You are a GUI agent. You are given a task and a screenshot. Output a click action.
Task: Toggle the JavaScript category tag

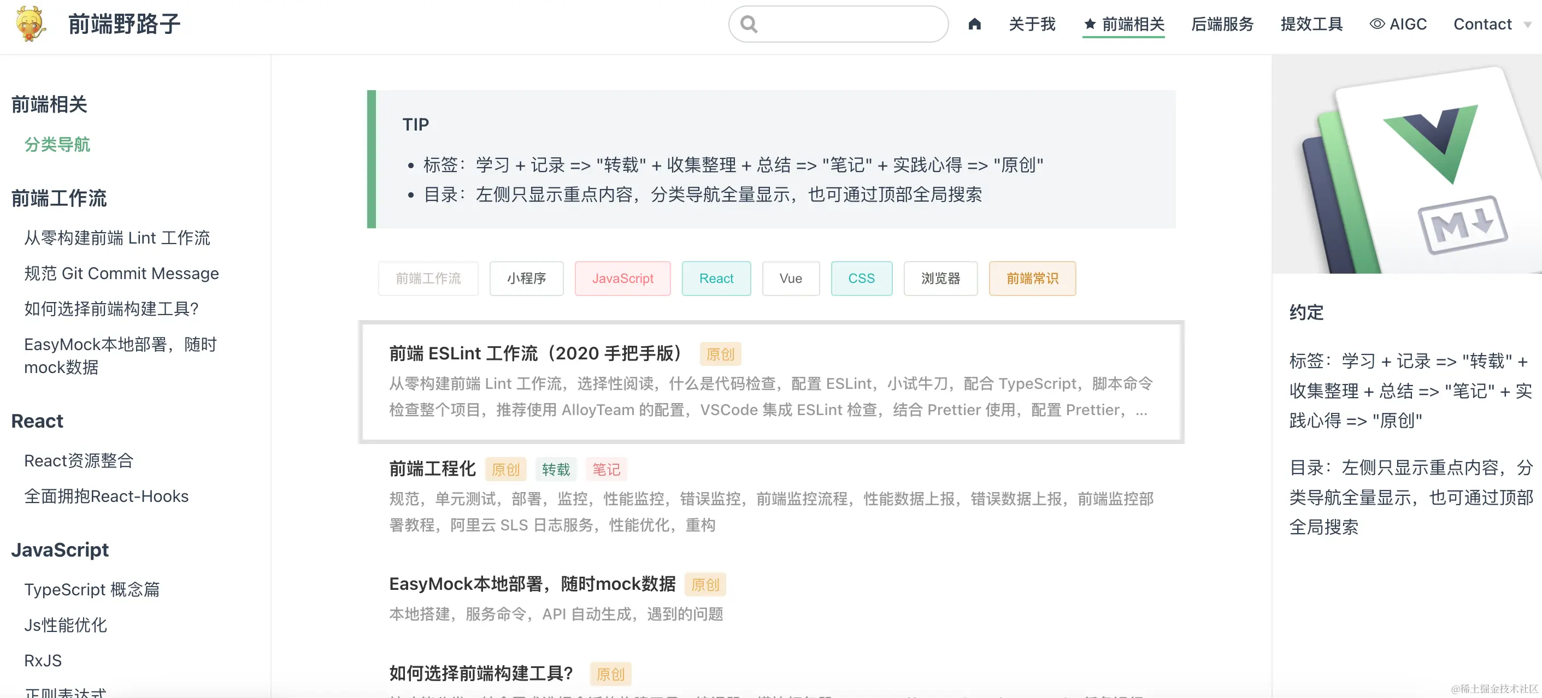[622, 278]
